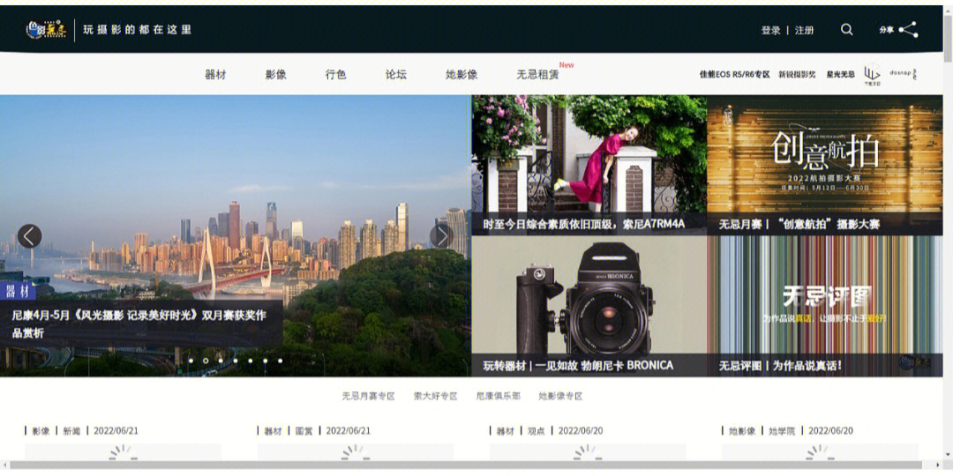The image size is (953, 476).
Task: Click the 色影无忌 site logo
Action: pos(46,30)
